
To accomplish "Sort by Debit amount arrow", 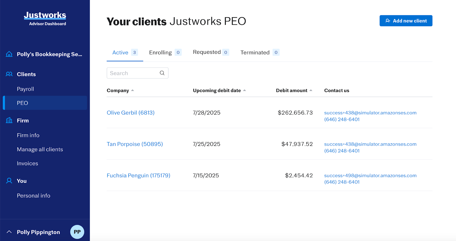I will 311,90.
